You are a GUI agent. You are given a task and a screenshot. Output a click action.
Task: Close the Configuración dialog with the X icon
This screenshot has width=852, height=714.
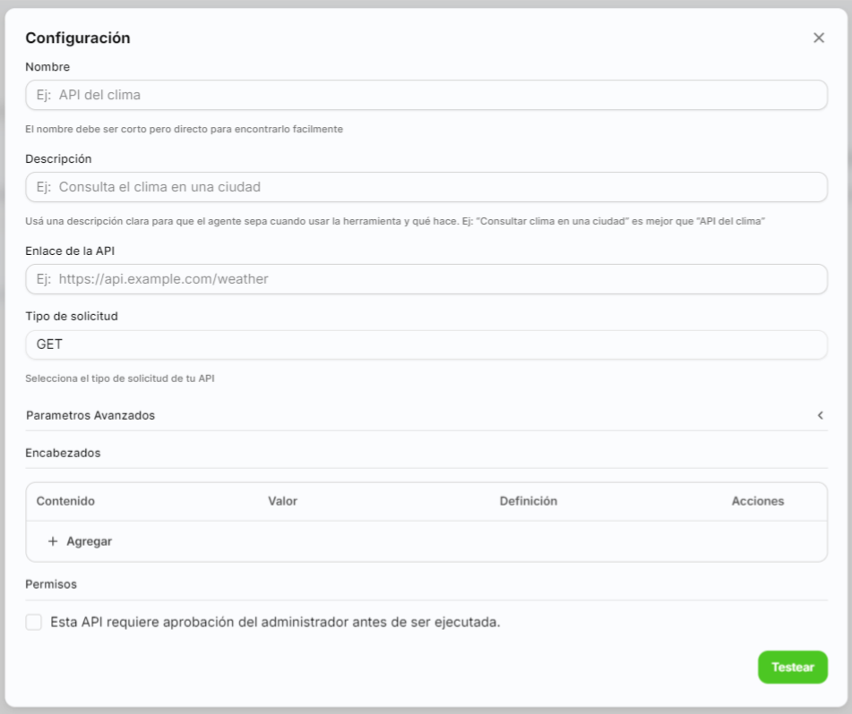tap(818, 38)
